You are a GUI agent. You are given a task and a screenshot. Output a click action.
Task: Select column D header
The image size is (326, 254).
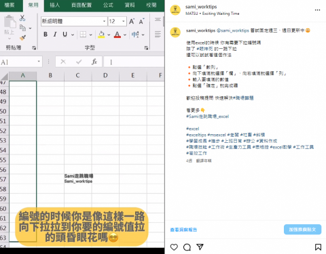(x=105, y=76)
